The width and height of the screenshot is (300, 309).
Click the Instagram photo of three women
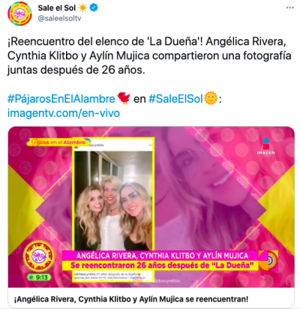point(113,197)
